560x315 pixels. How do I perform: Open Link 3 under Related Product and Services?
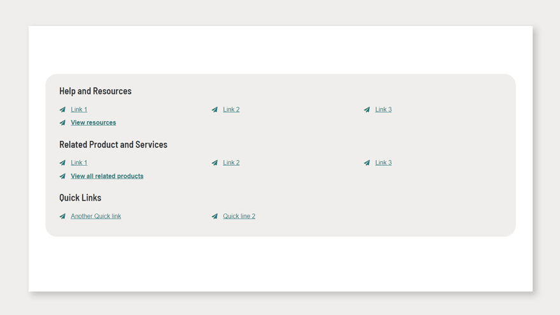[x=383, y=163]
